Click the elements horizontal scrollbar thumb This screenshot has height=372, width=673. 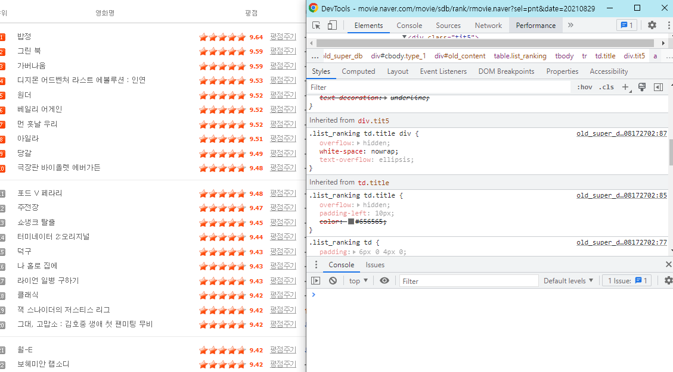tap(485, 43)
